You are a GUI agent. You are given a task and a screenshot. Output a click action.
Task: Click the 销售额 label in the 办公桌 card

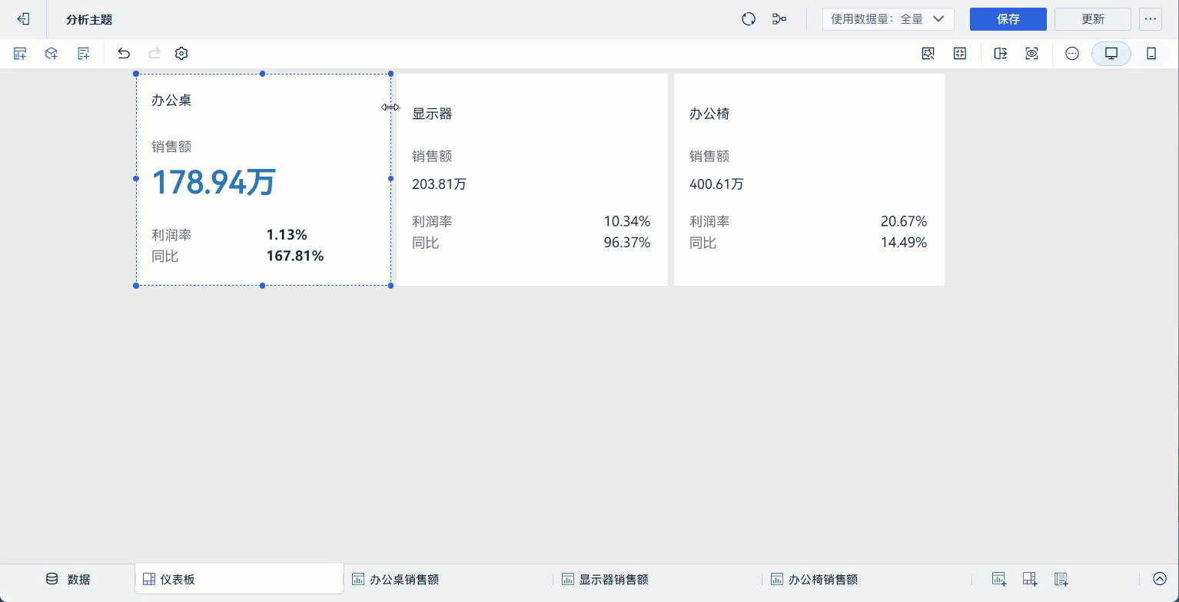171,147
